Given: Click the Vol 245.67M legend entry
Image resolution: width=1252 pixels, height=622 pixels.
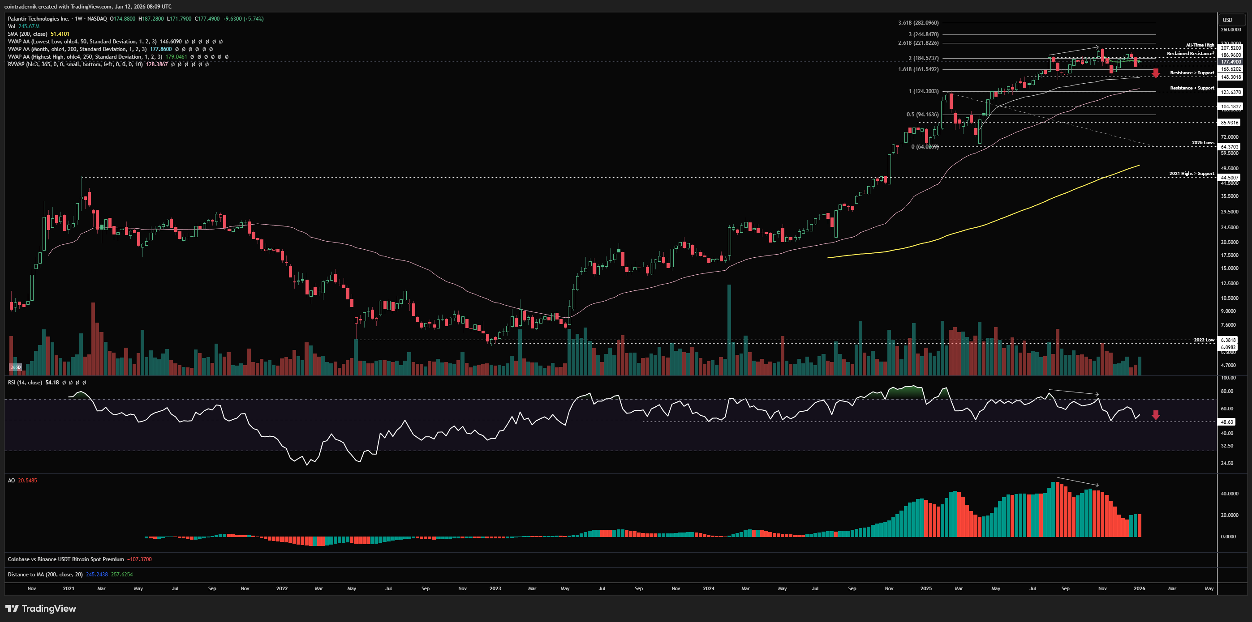Looking at the screenshot, I should point(23,26).
